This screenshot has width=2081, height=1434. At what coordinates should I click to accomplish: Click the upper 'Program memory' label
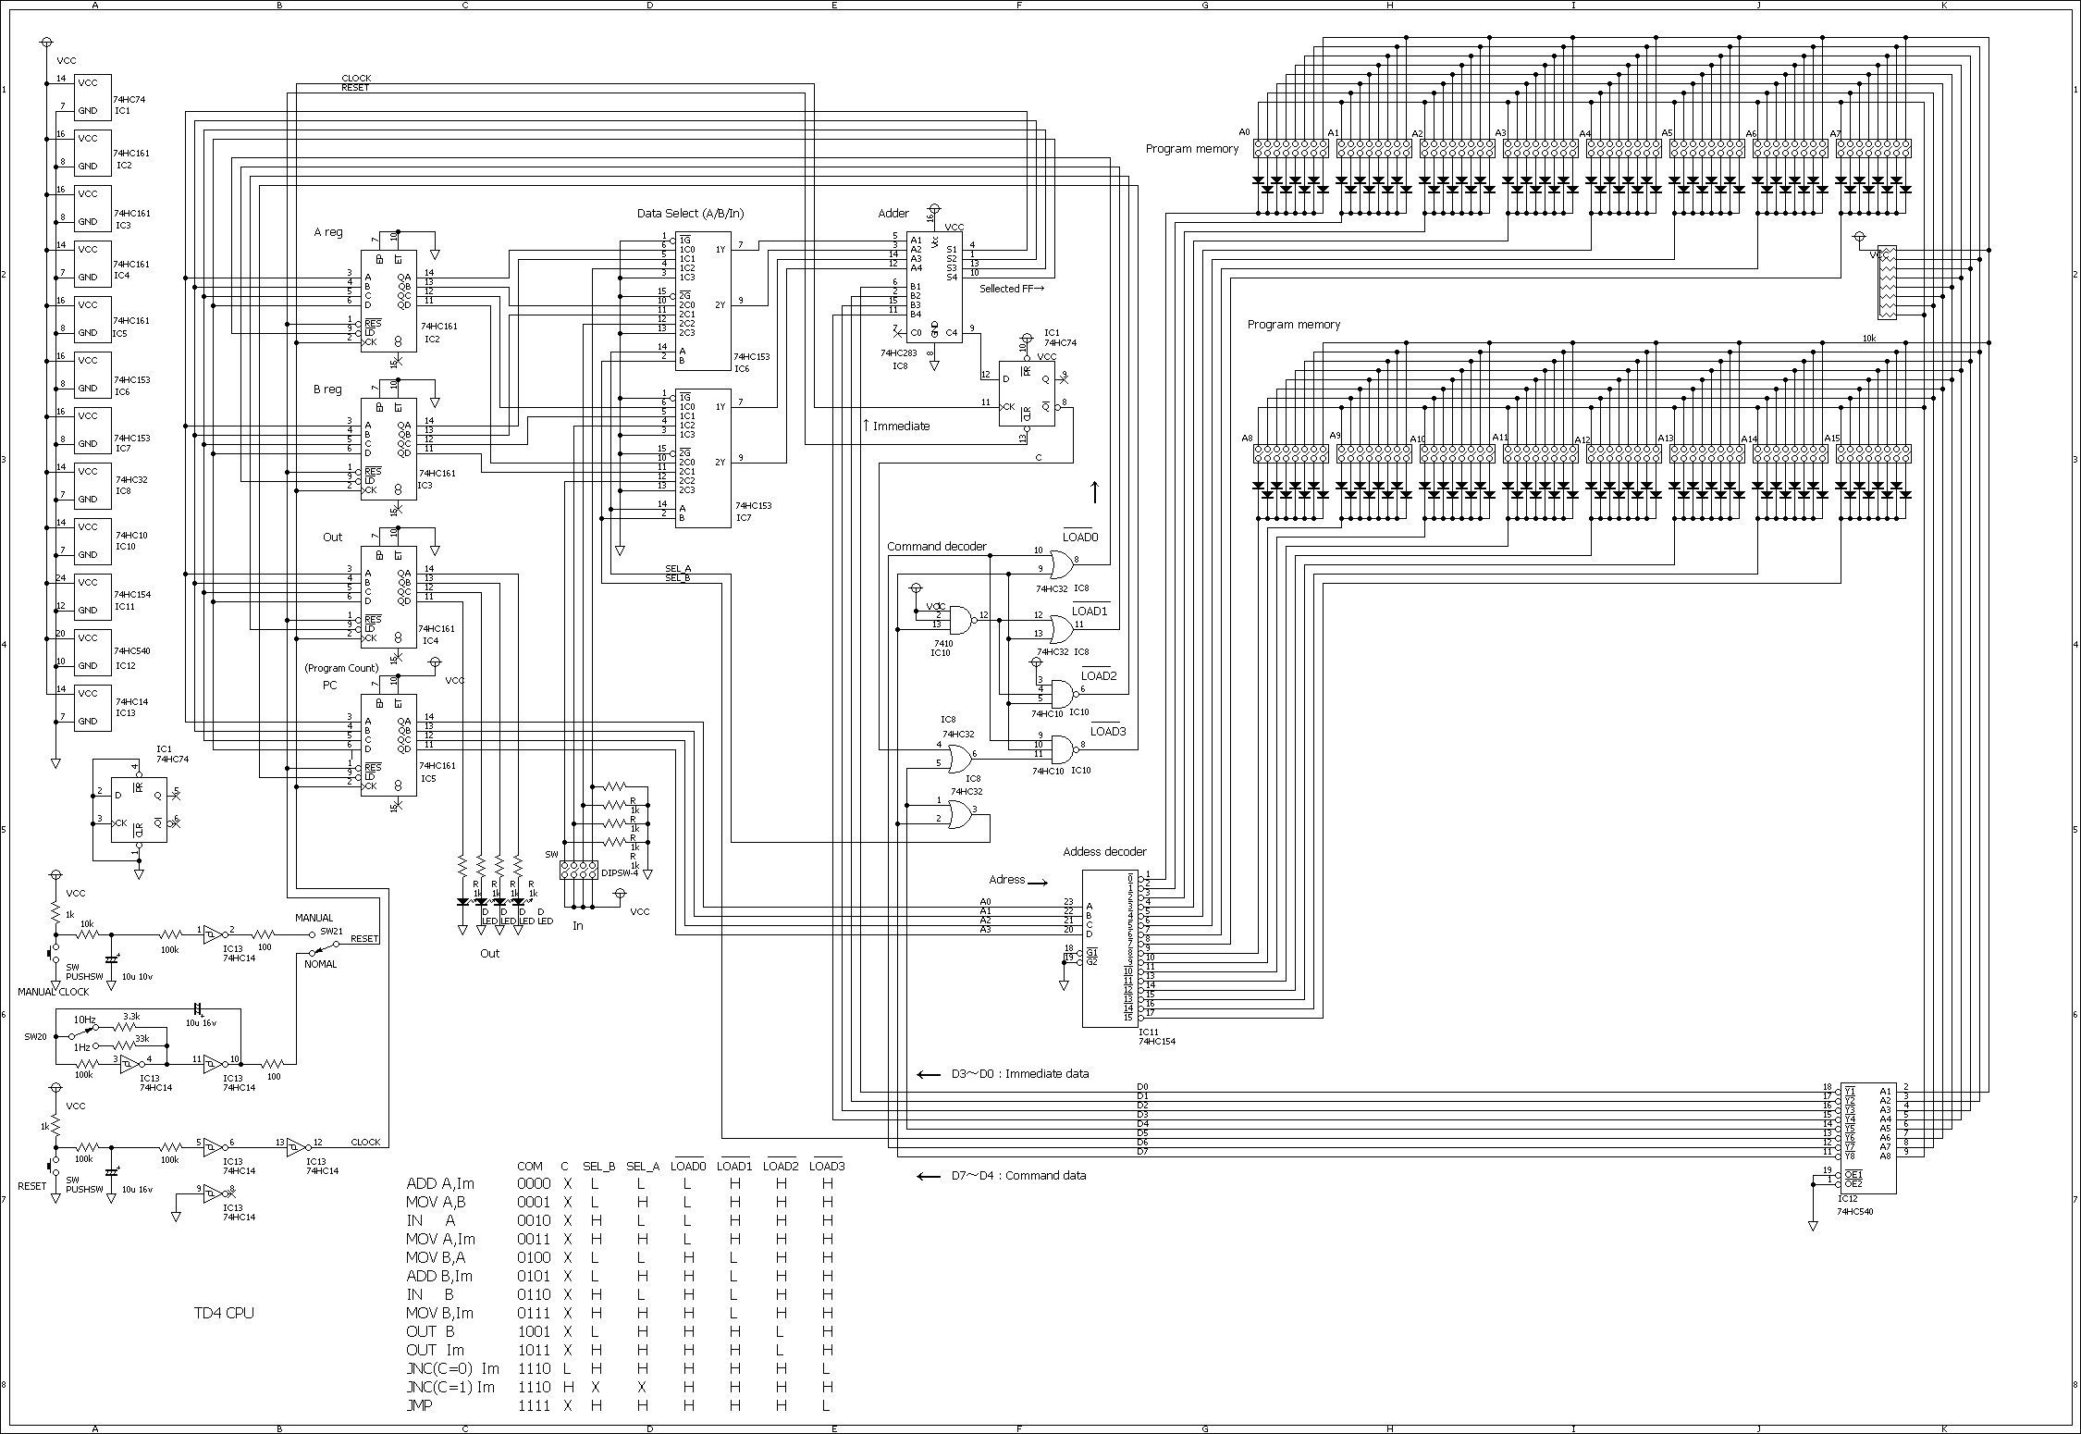click(x=1191, y=149)
